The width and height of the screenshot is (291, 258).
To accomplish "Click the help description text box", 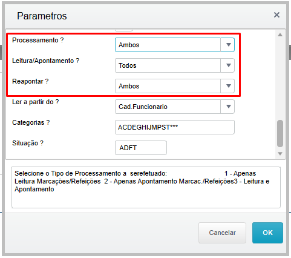I will click(146, 187).
